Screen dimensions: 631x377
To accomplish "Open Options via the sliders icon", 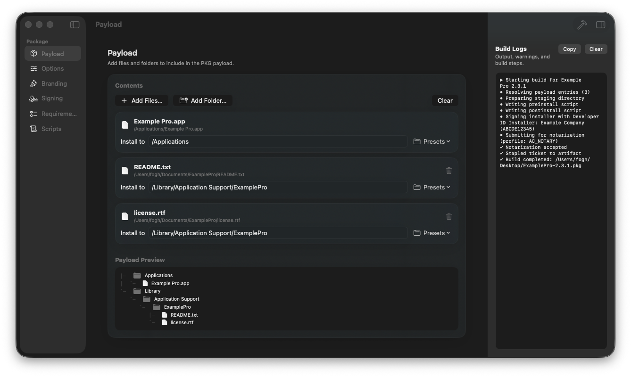I will (33, 68).
